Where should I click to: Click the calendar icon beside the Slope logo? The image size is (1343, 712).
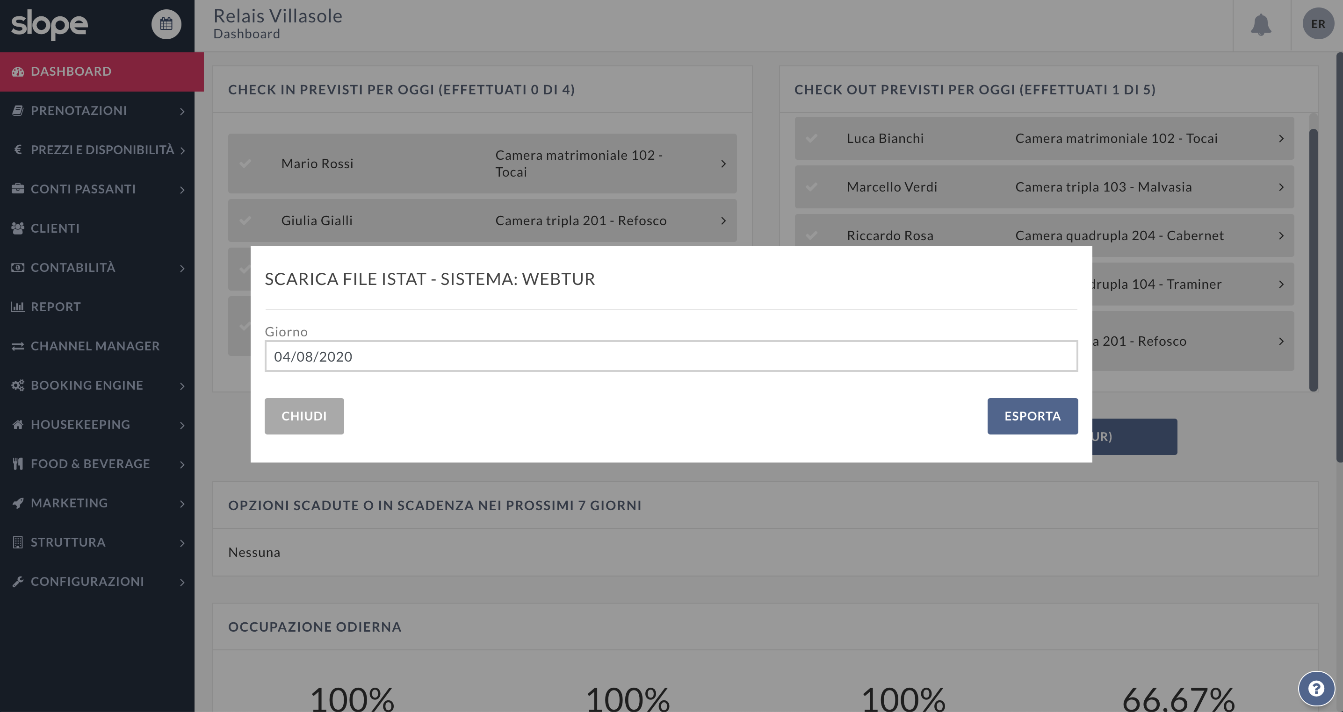(166, 24)
